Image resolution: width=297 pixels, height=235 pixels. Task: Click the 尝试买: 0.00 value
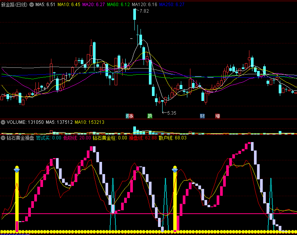point(48,138)
